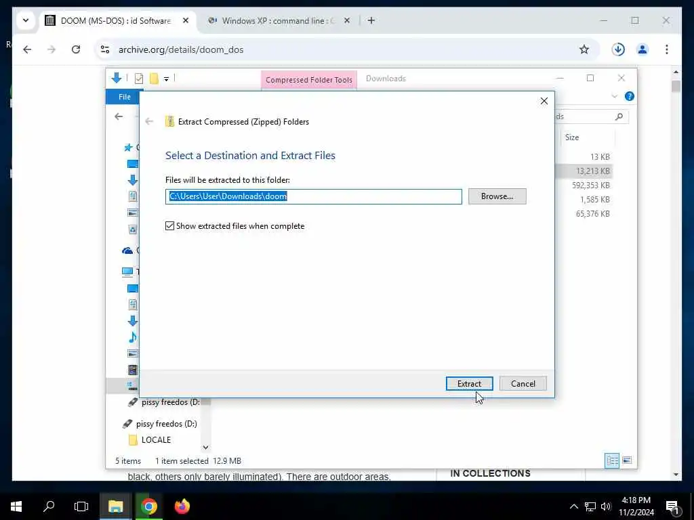Open Browse to choose a folder
The width and height of the screenshot is (694, 520).
coord(497,196)
